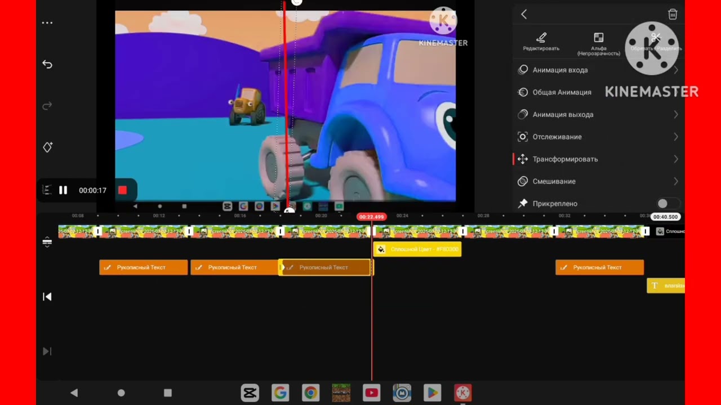The image size is (721, 405).
Task: Select the Сплошной clip at video track end
Action: coord(670,231)
